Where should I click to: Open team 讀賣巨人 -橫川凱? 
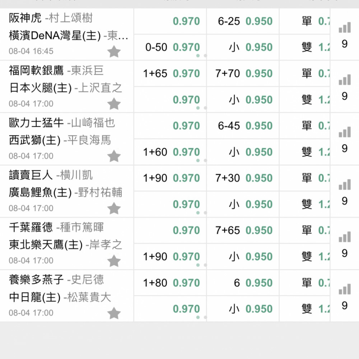pos(51,175)
